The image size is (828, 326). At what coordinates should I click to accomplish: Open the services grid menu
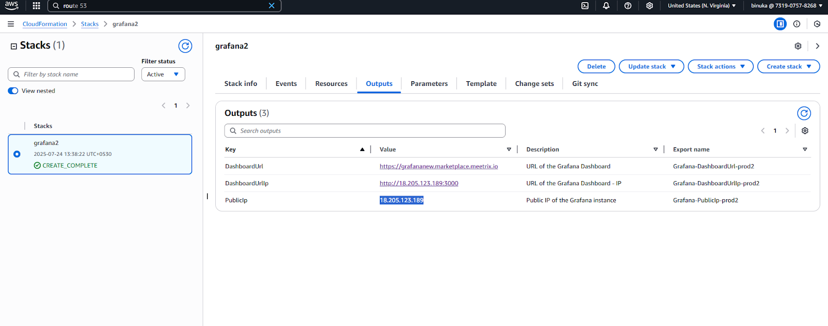(36, 6)
